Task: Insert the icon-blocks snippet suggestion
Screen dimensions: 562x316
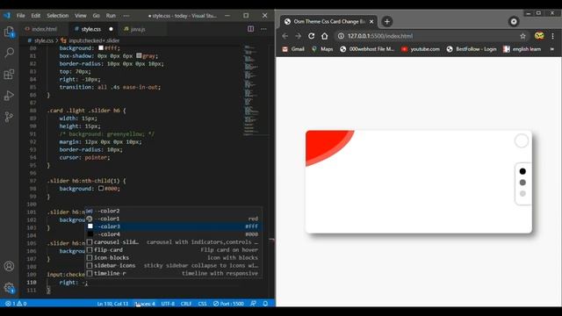Action: [174, 258]
